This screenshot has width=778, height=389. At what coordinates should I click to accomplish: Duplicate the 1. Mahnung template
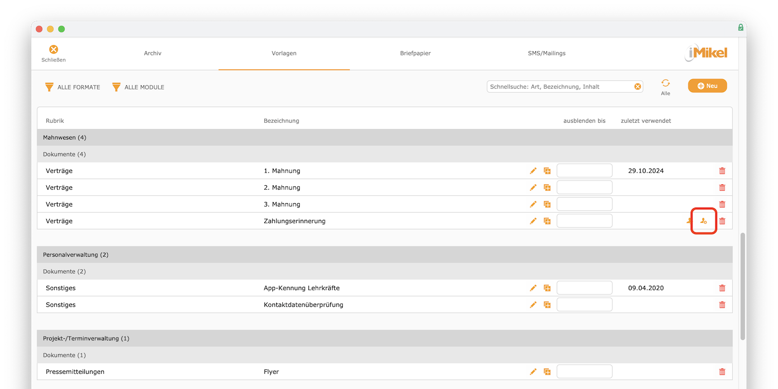[547, 171]
